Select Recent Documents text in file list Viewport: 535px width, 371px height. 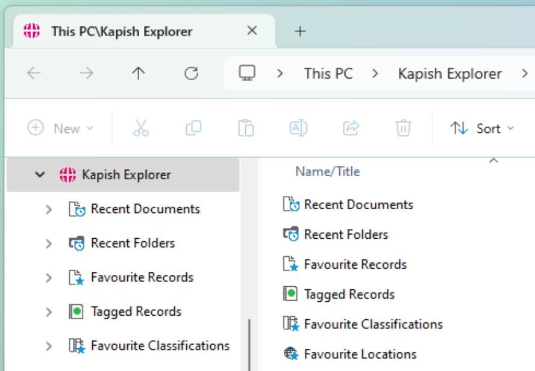click(x=358, y=204)
